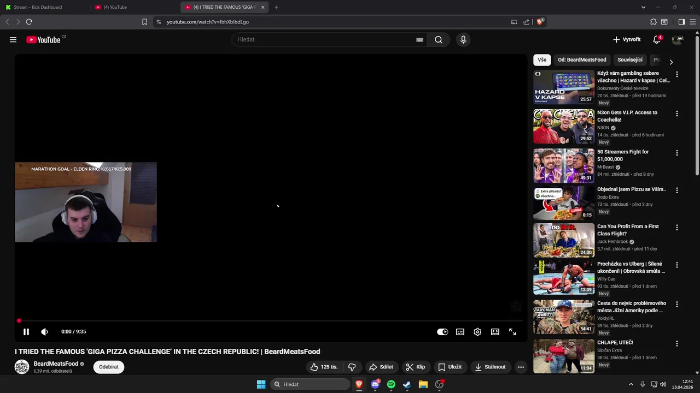Open the tab search dropdown chevron
The width and height of the screenshot is (700, 393).
(x=643, y=7)
